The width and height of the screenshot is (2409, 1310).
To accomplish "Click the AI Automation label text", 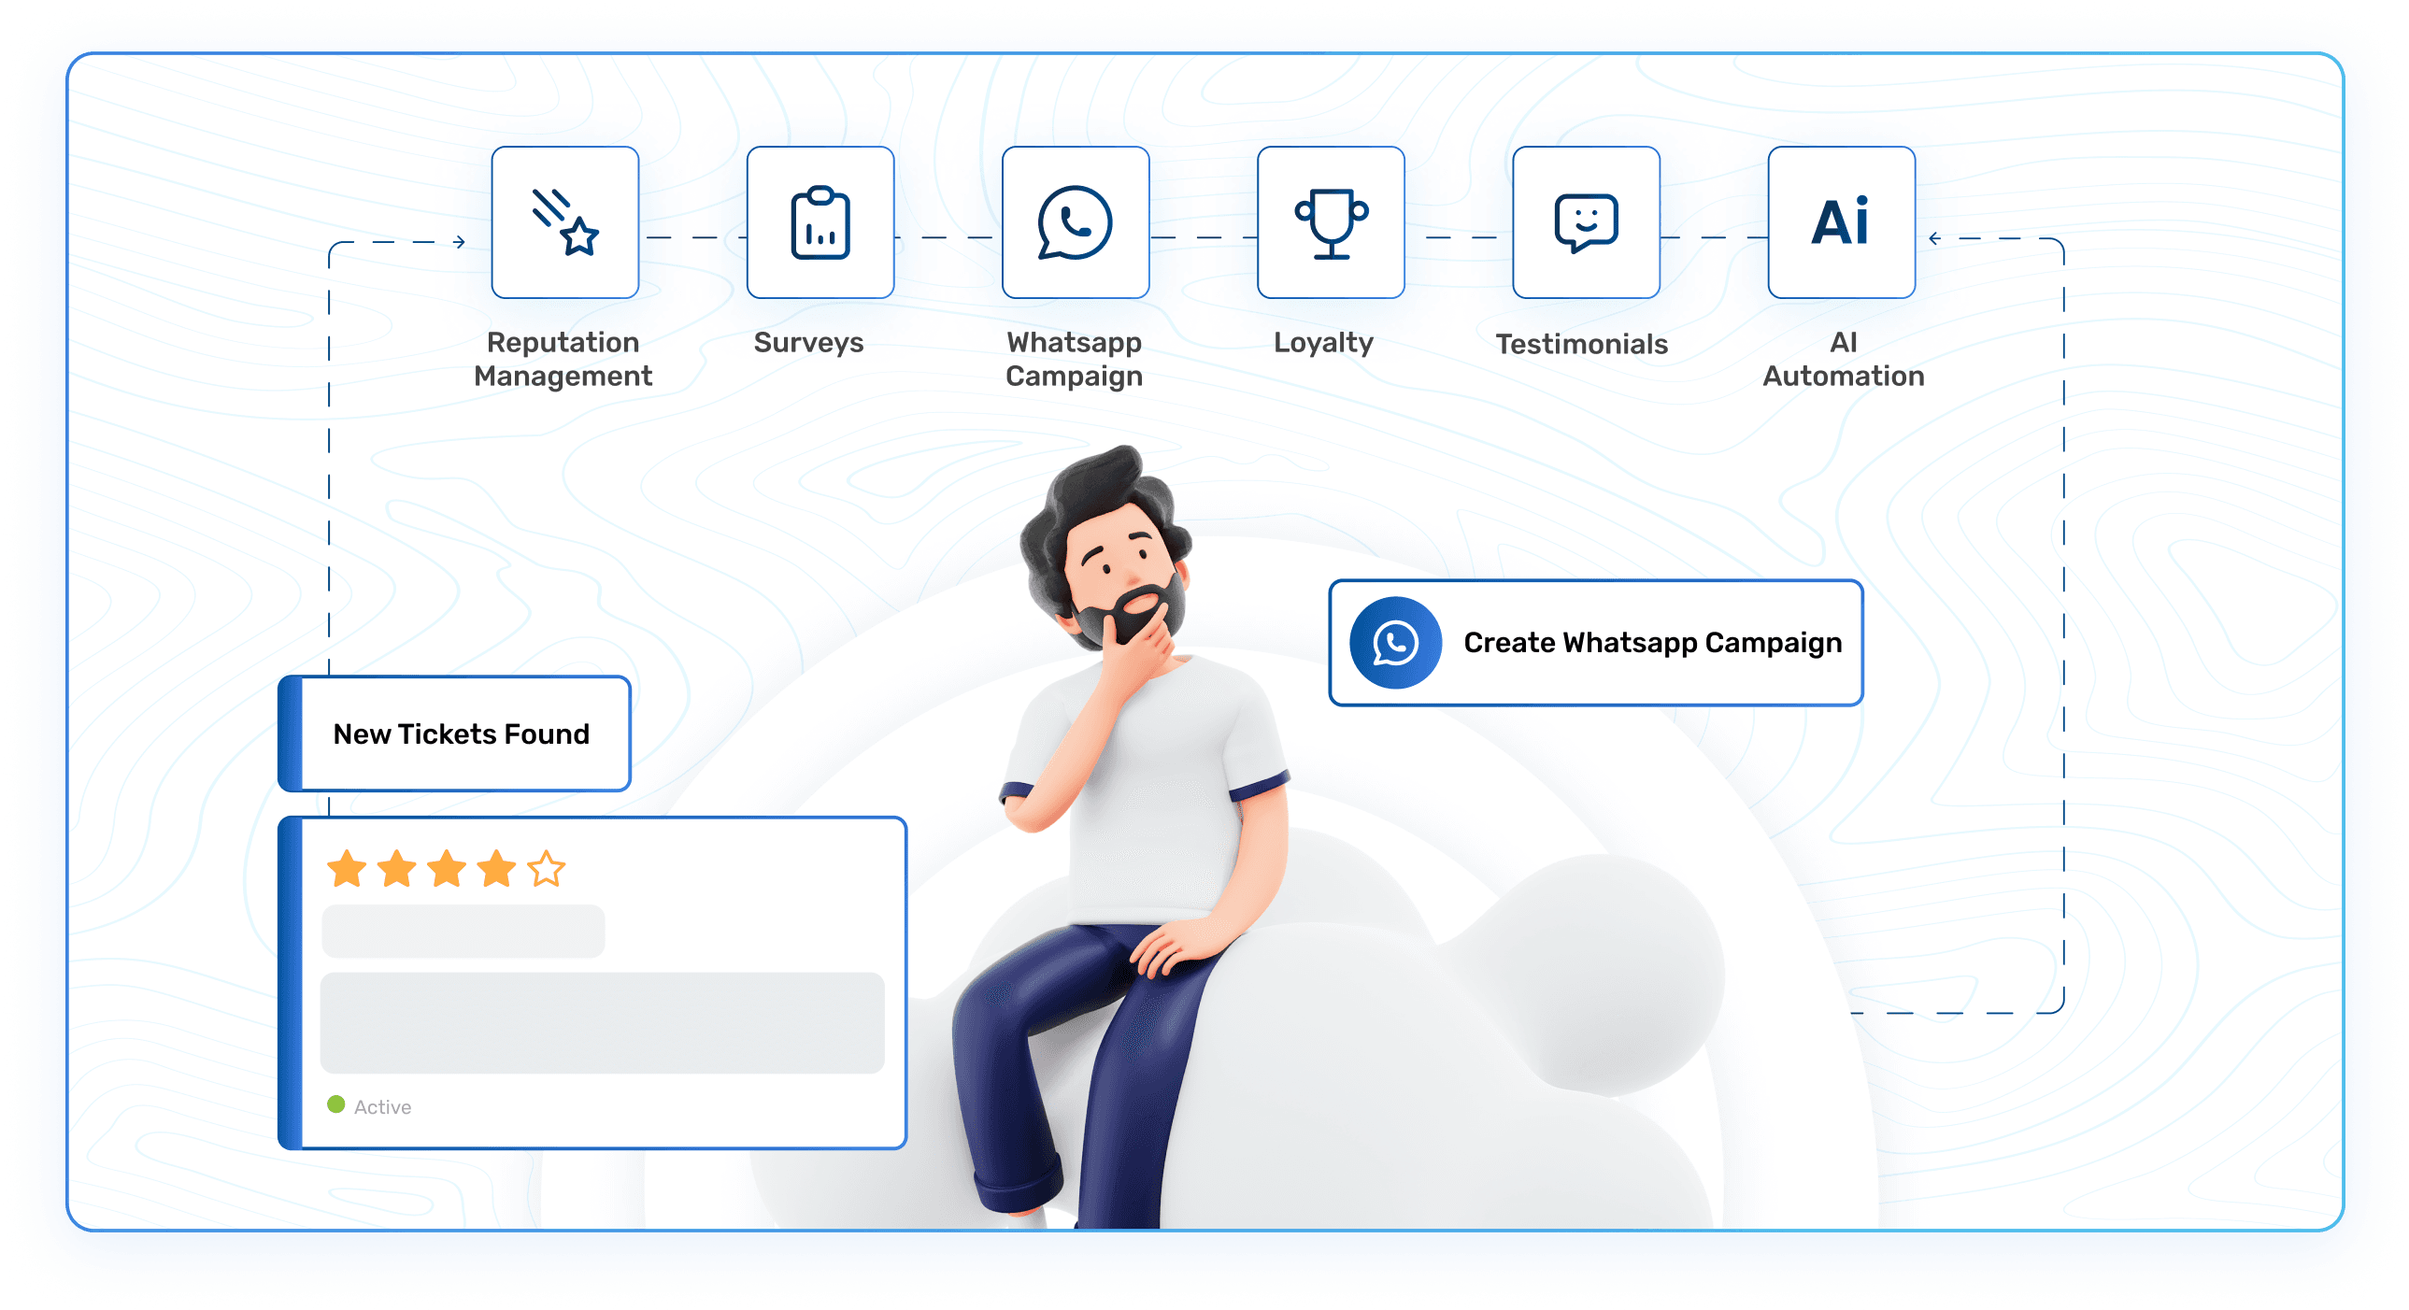I will point(1844,358).
